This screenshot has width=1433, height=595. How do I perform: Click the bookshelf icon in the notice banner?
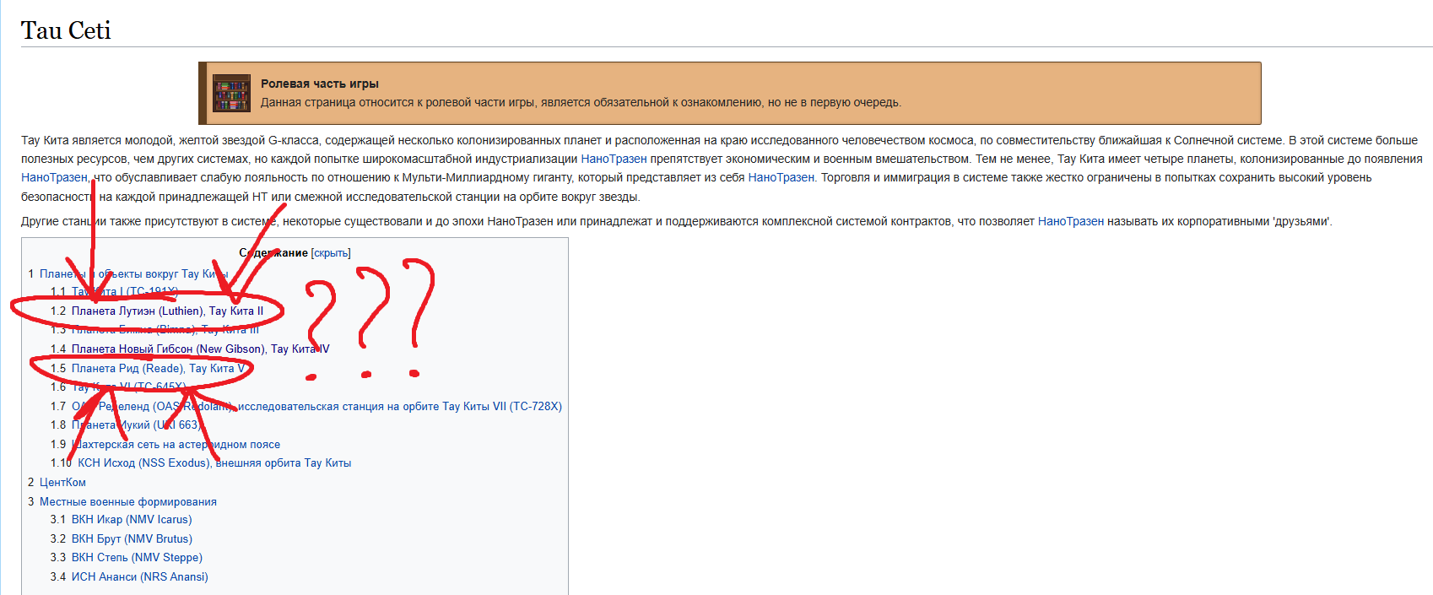[x=231, y=94]
